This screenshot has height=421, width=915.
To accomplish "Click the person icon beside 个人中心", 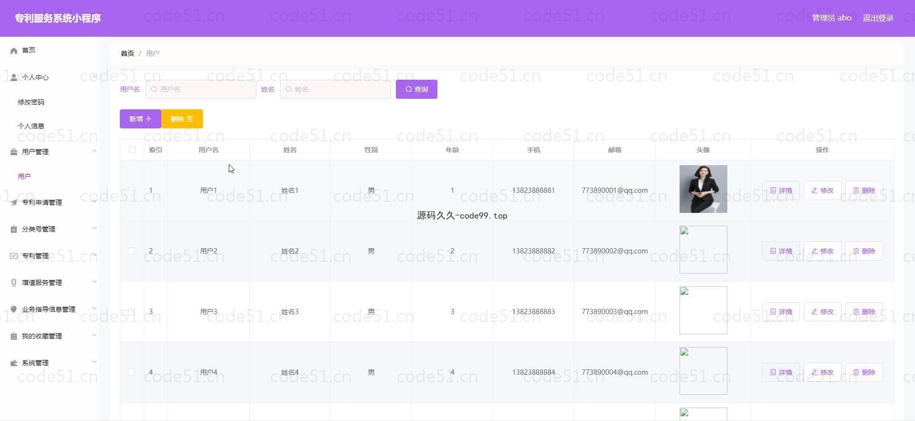I will coord(14,77).
